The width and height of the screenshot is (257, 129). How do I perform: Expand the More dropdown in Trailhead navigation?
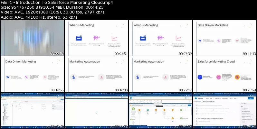[236, 98]
